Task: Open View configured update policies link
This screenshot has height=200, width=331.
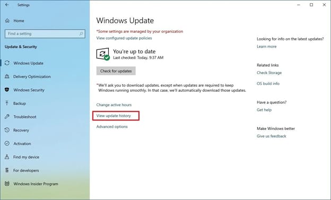Action: (x=124, y=38)
